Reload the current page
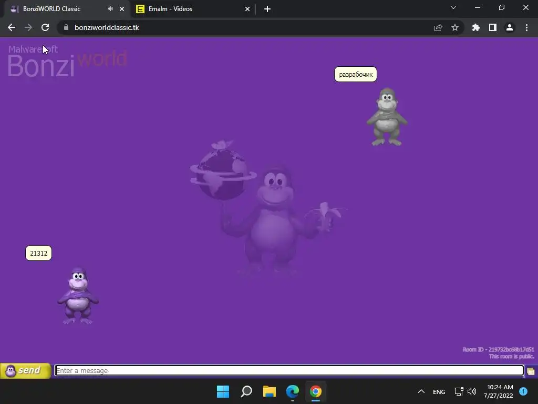 click(x=45, y=27)
